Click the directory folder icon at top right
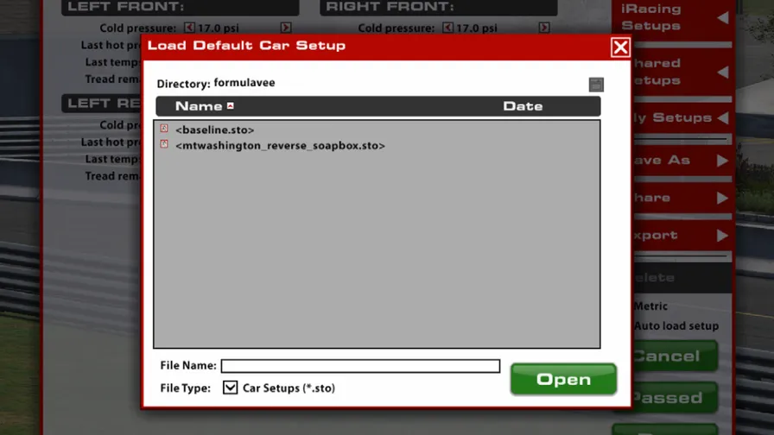This screenshot has width=774, height=435. coord(596,85)
